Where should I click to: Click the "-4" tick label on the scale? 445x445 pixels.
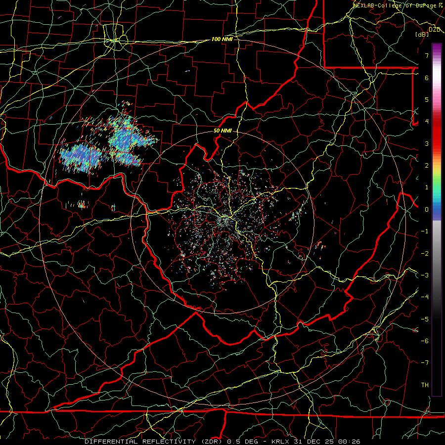tap(425, 297)
